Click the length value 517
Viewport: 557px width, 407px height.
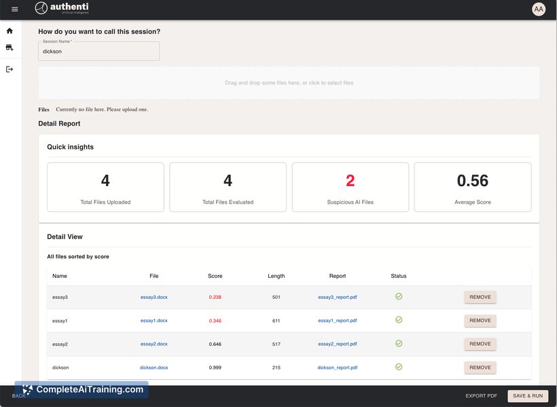pos(276,344)
